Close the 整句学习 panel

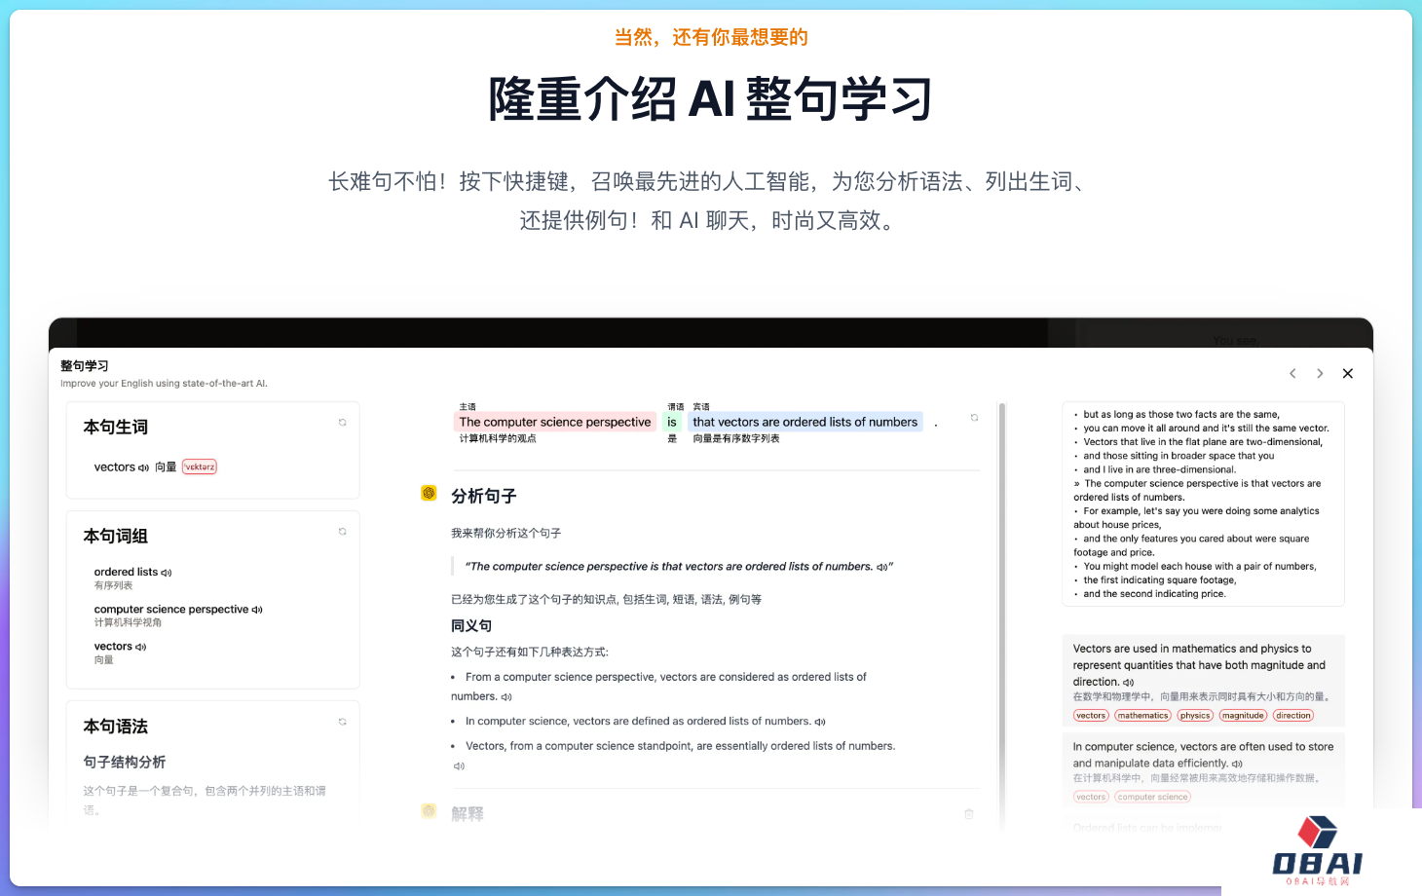(1348, 373)
